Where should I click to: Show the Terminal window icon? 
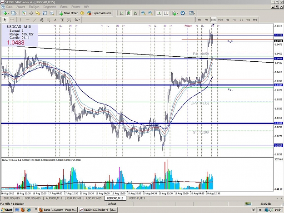(x=45, y=13)
